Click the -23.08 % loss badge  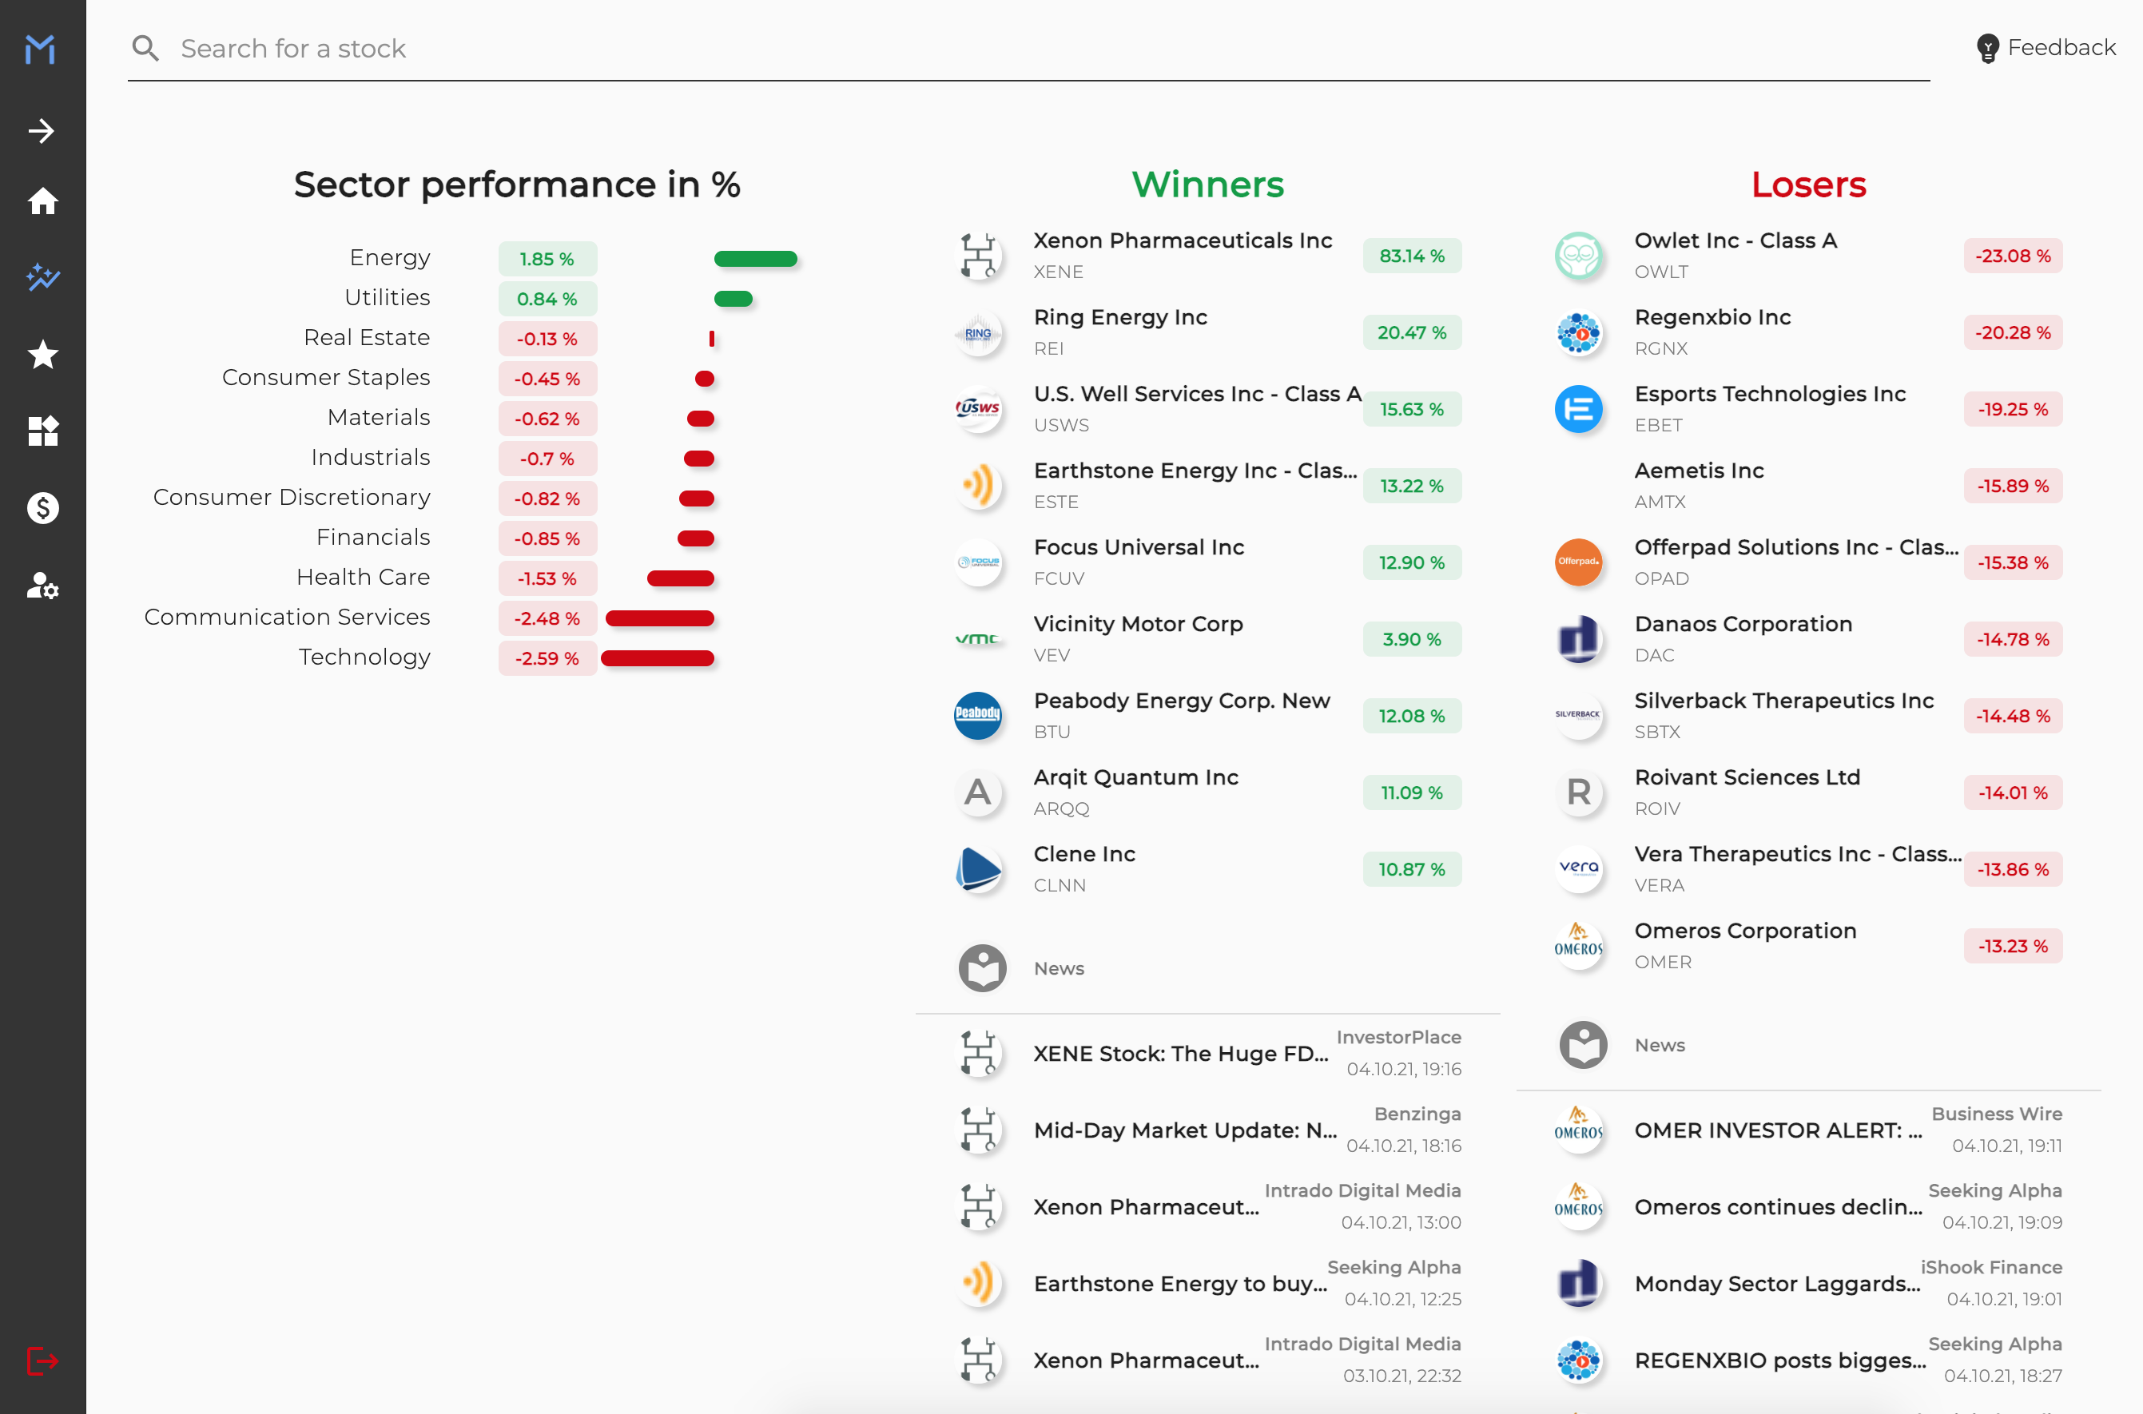tap(2013, 256)
